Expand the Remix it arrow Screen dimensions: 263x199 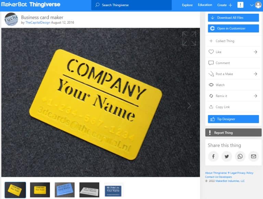(255, 96)
